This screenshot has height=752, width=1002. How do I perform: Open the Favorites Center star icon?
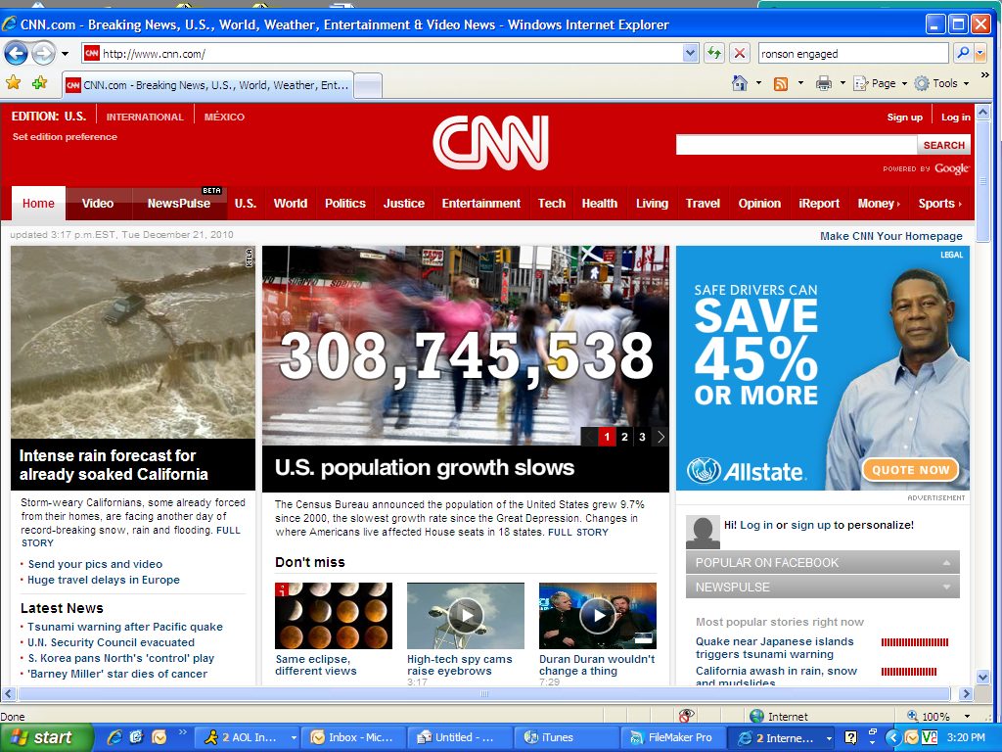point(14,83)
